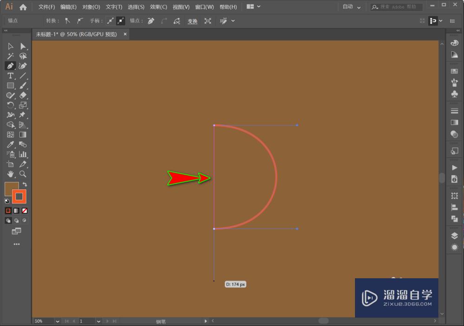This screenshot has height=326, width=464.
Task: Choose the Direct Selection tool
Action: point(23,46)
